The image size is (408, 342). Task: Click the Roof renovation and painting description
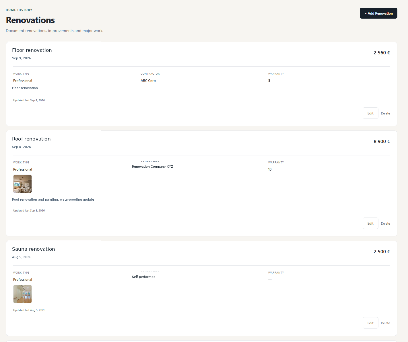[53, 199]
